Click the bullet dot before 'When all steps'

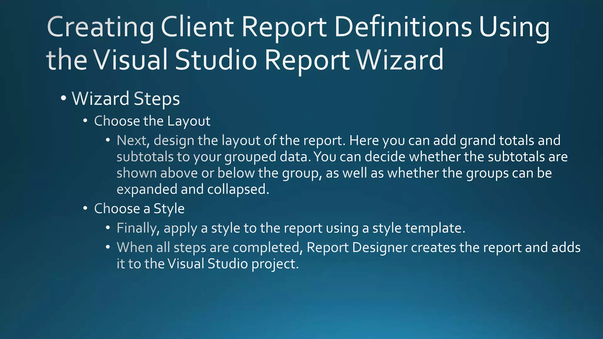(108, 247)
